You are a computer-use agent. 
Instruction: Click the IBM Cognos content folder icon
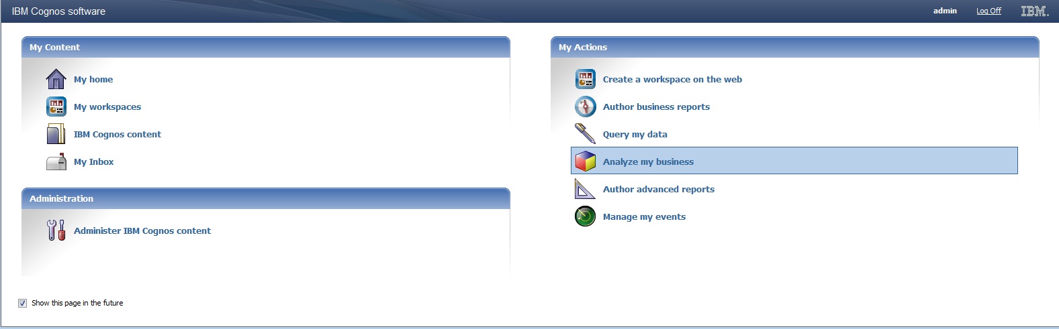coord(56,134)
